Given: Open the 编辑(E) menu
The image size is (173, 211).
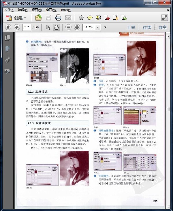Looking at the screenshot, I should (x=23, y=10).
